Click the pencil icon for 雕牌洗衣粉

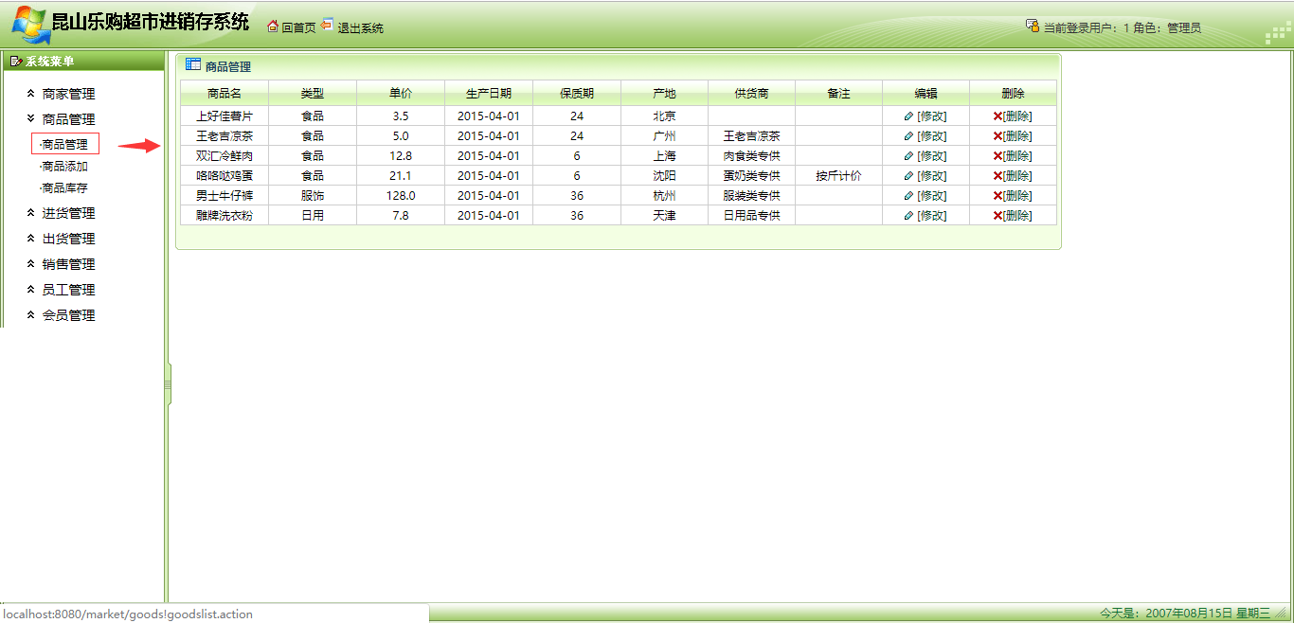908,215
